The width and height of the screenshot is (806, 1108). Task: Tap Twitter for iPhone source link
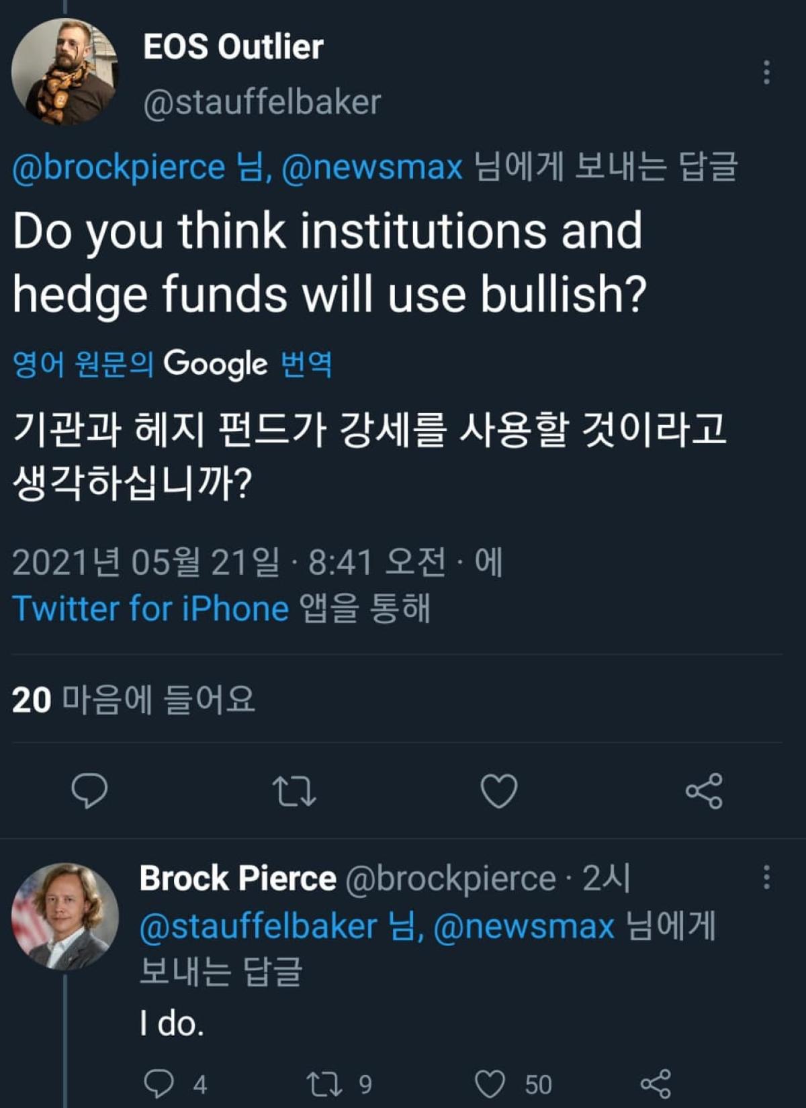(x=150, y=608)
